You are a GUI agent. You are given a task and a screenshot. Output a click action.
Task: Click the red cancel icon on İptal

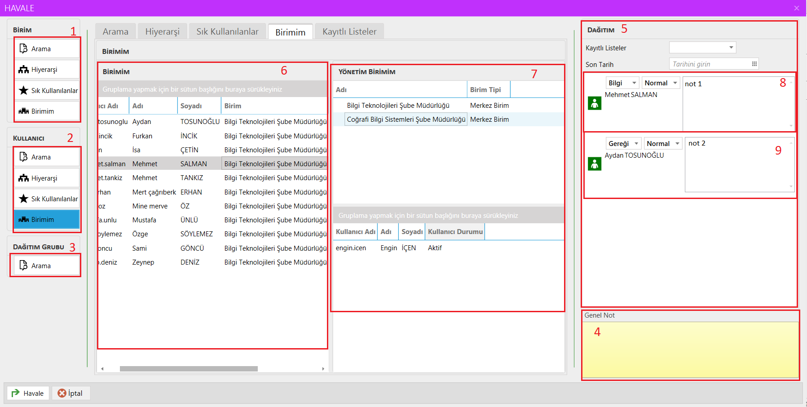[62, 393]
